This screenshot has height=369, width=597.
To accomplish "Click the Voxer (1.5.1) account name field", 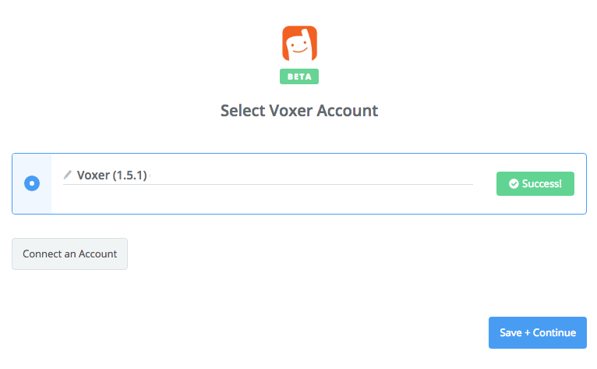I will [268, 176].
